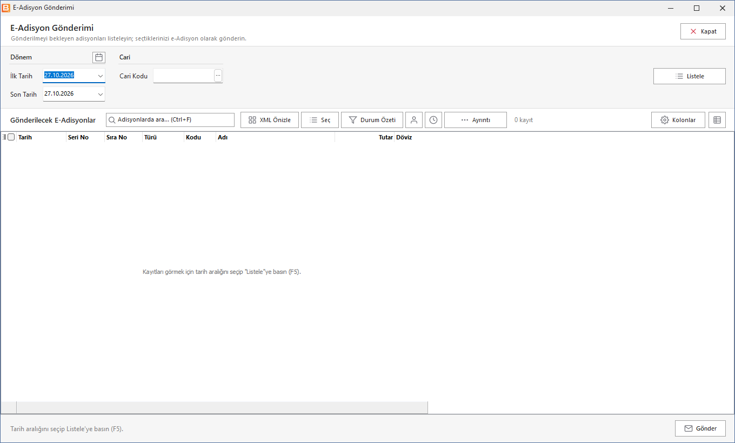Open the Seç selection menu button
This screenshot has width=735, height=443.
(x=320, y=120)
